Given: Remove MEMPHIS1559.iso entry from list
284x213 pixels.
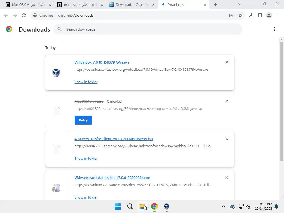Looking at the screenshot, I should pos(227,139).
